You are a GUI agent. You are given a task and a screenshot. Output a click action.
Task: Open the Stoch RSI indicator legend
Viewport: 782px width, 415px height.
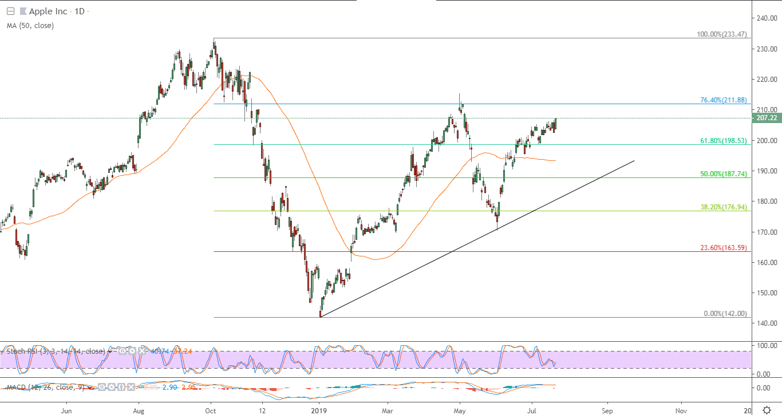pyautogui.click(x=55, y=350)
